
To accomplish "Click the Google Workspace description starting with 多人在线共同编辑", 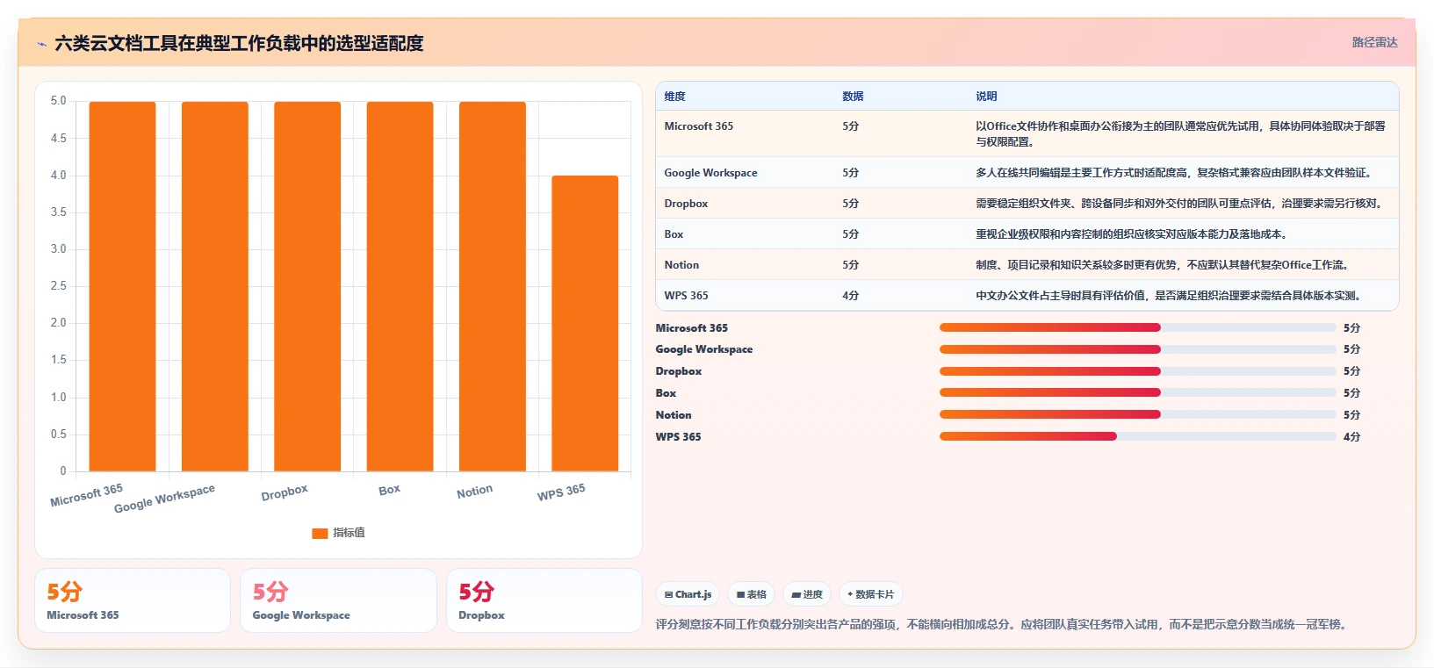I will pos(1177,173).
